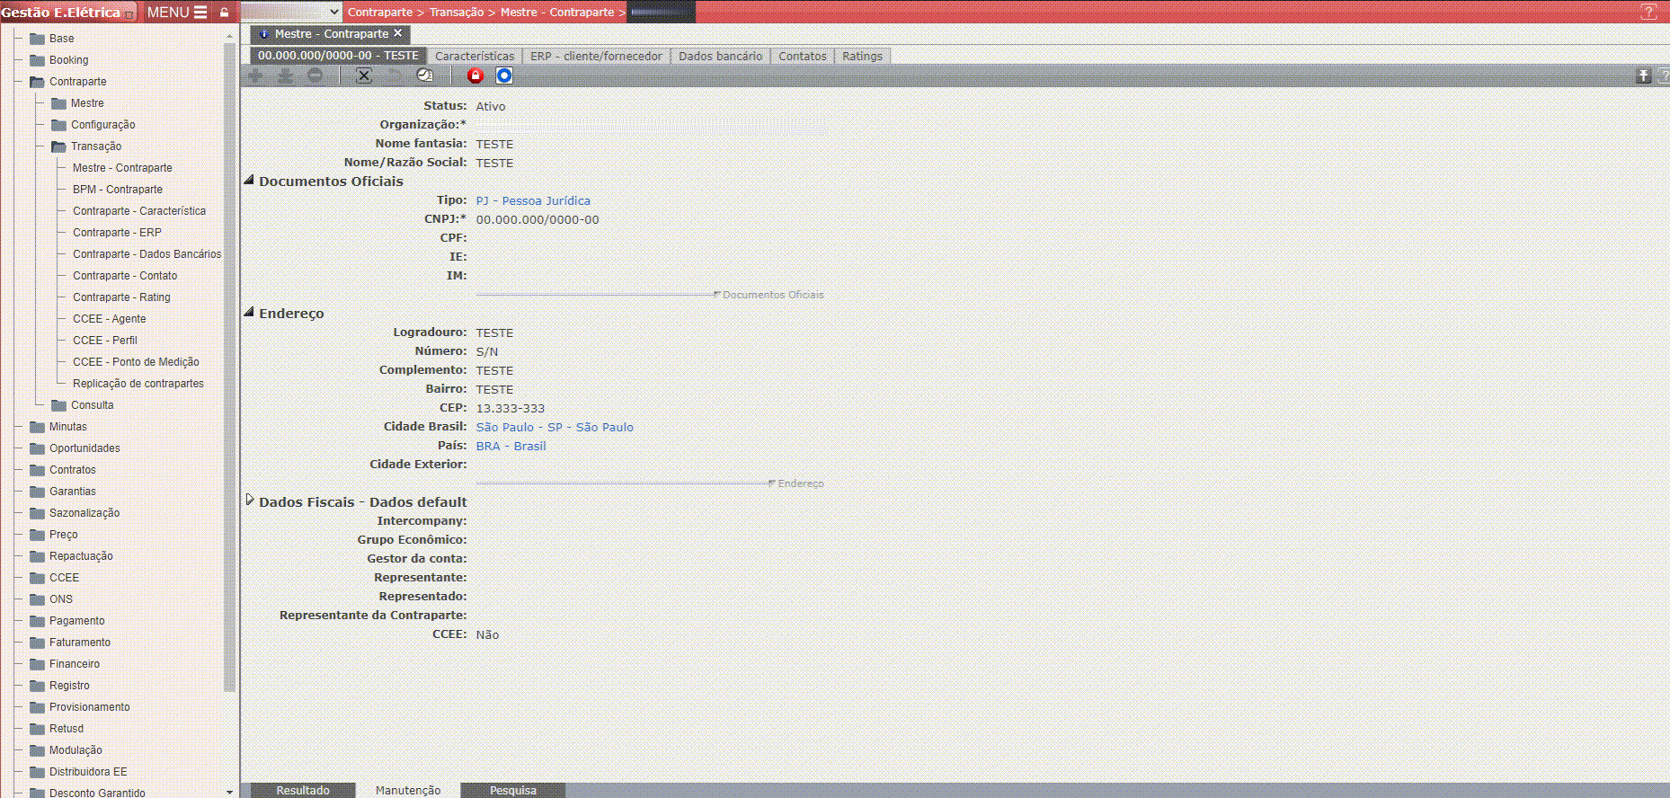The width and height of the screenshot is (1670, 798).
Task: Click the info icon on Mestre tab
Action: point(263,34)
